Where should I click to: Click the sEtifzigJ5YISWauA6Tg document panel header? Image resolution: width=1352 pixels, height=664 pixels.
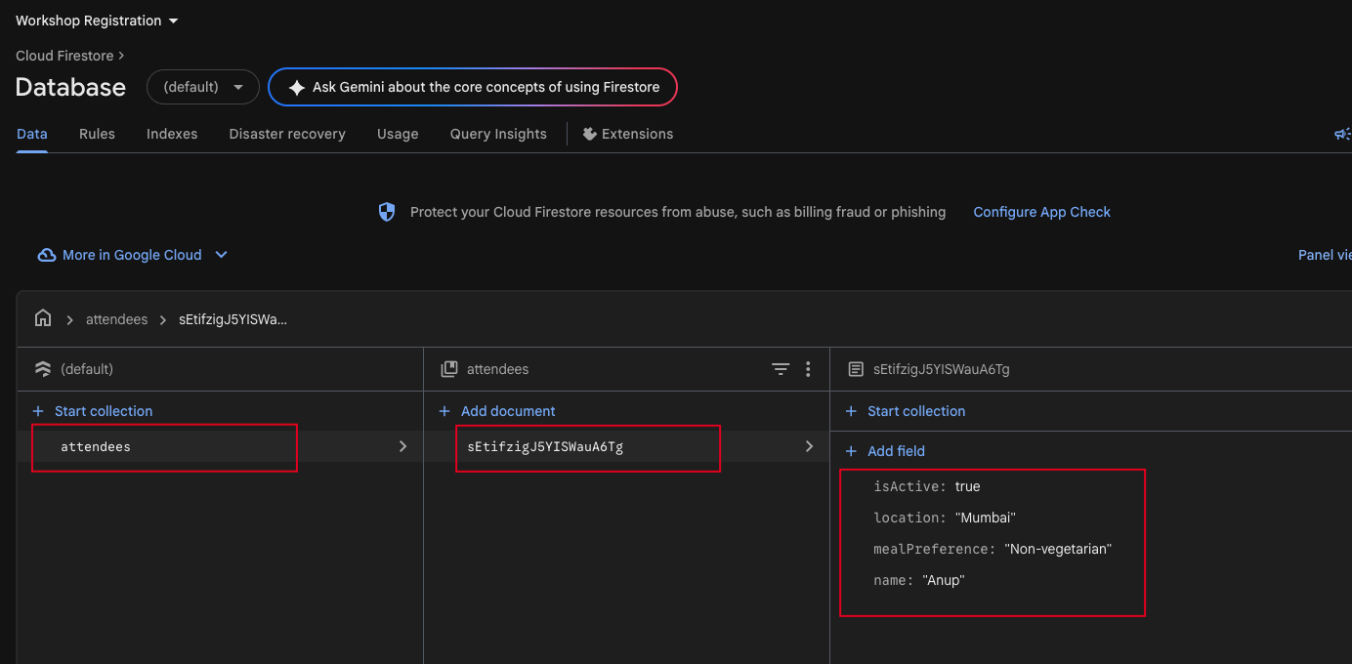(942, 369)
